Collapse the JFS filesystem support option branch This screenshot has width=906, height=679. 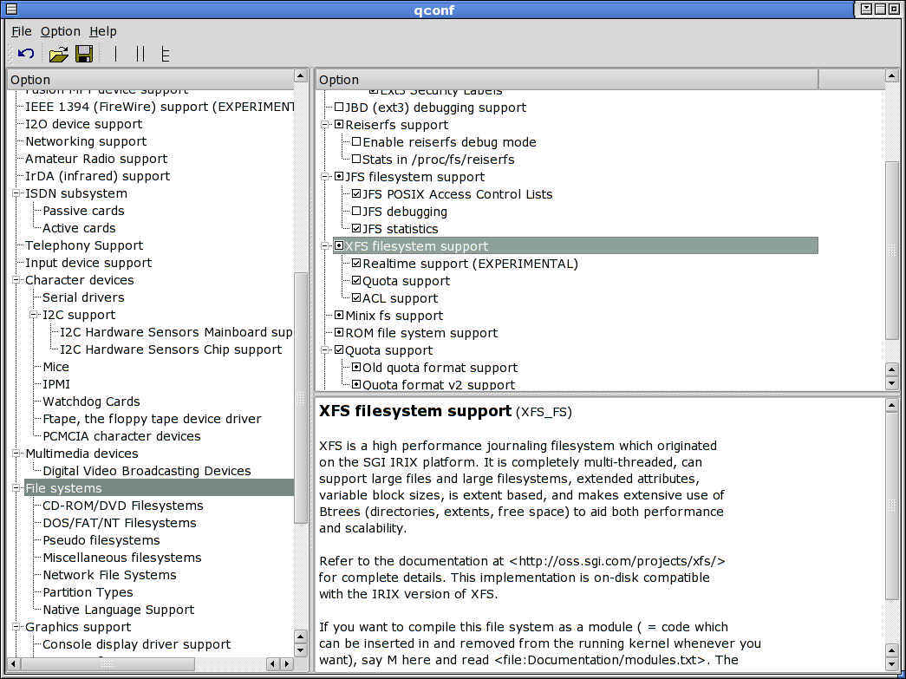[325, 177]
